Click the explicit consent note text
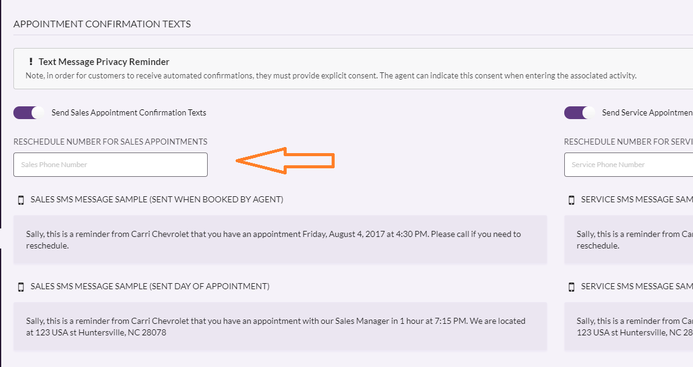Screen dimensions: 693x367 331,75
